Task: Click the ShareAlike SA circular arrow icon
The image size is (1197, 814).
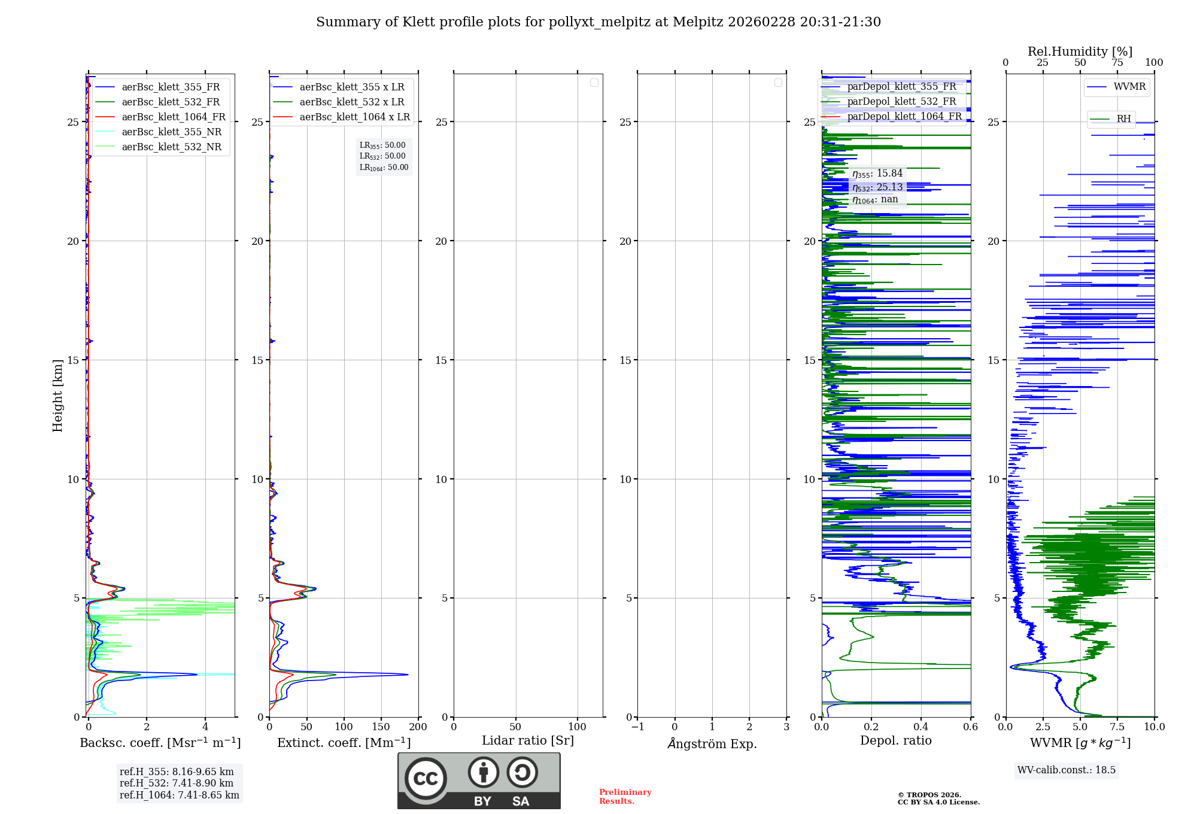Action: pos(522,772)
